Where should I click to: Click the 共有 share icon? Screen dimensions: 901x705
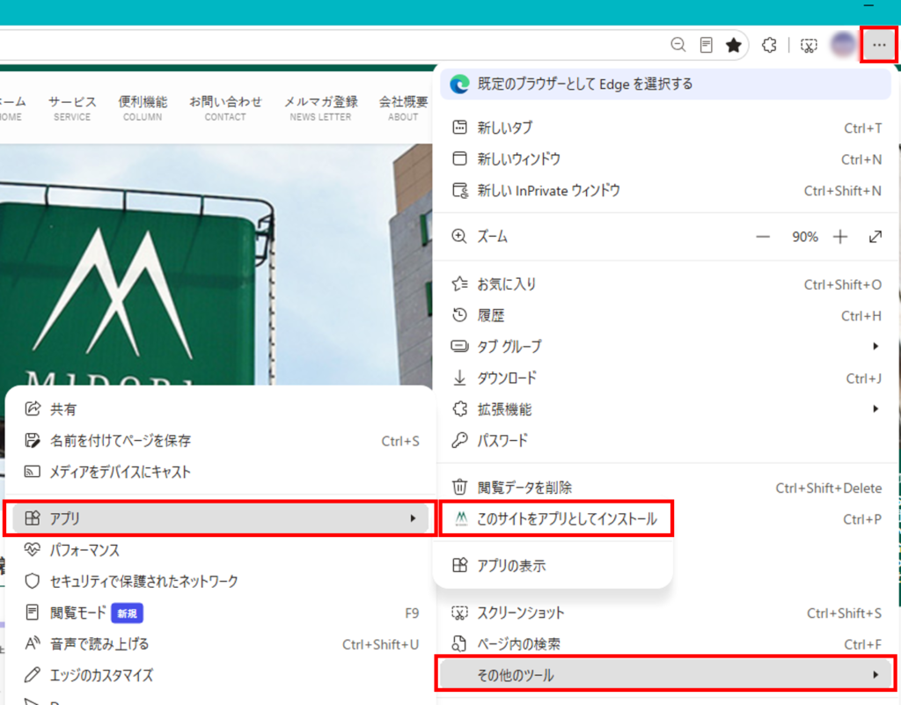[x=33, y=408]
